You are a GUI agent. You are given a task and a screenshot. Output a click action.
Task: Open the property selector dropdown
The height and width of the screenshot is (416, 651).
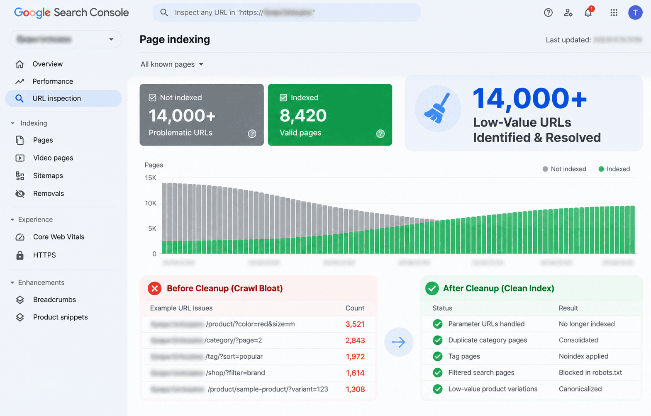66,39
